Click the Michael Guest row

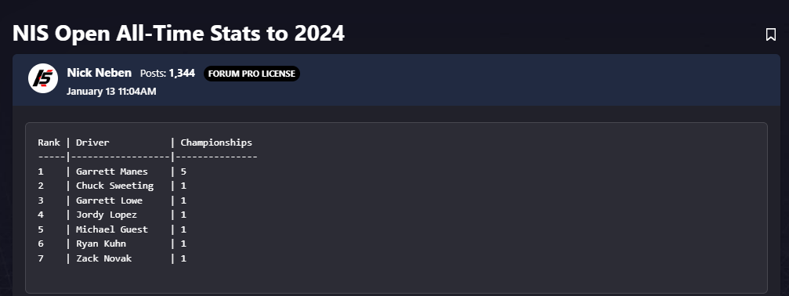point(112,229)
